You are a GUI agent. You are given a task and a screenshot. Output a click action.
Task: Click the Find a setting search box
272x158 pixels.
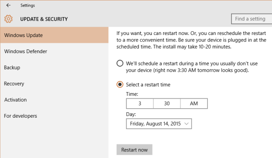click(251, 19)
